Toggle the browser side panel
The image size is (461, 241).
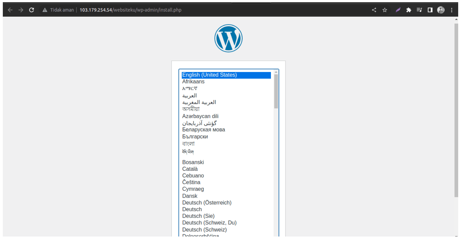[x=430, y=10]
